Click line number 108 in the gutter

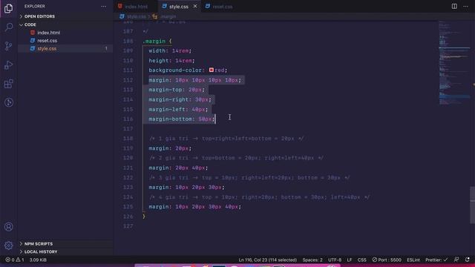click(x=128, y=41)
